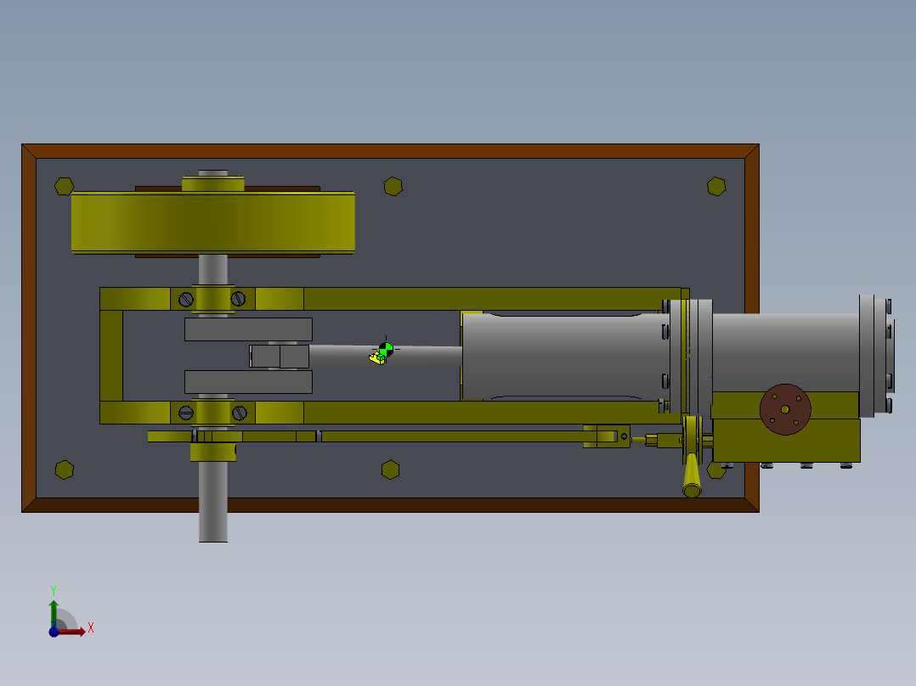Click the upper-left slotted screw on the bearing cap
The image size is (916, 686).
click(186, 300)
